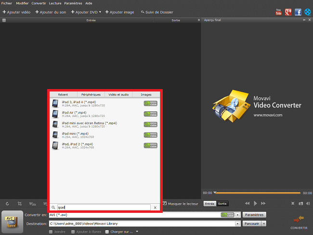Screen dimensions: 313x235
Task: Mute the player volume icon
Action: tap(308, 203)
